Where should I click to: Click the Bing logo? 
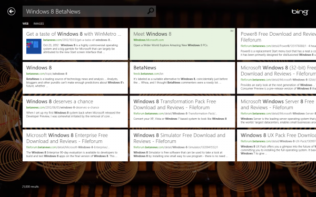300,12
